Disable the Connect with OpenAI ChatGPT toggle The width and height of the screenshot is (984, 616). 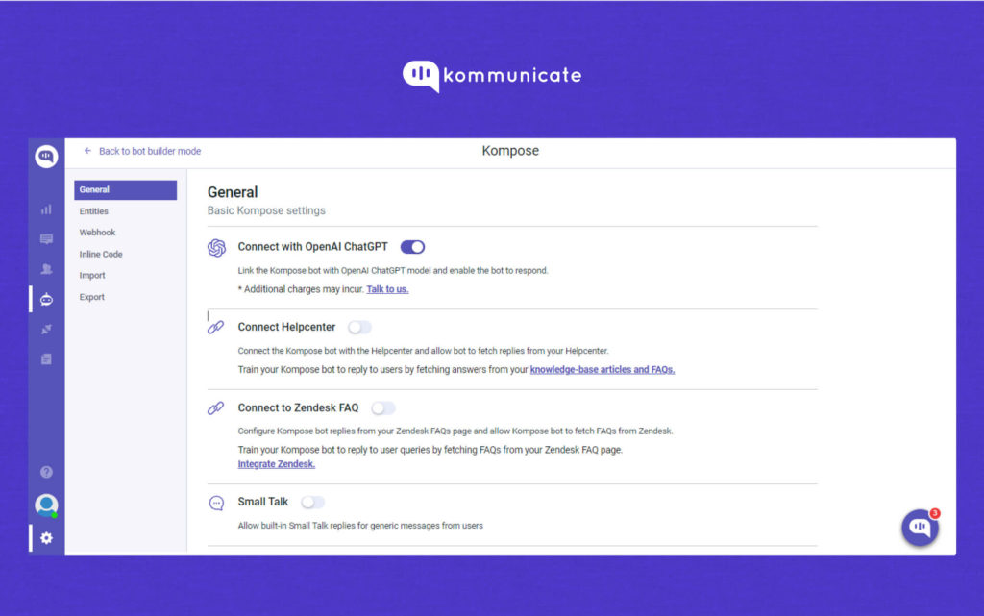pyautogui.click(x=412, y=247)
